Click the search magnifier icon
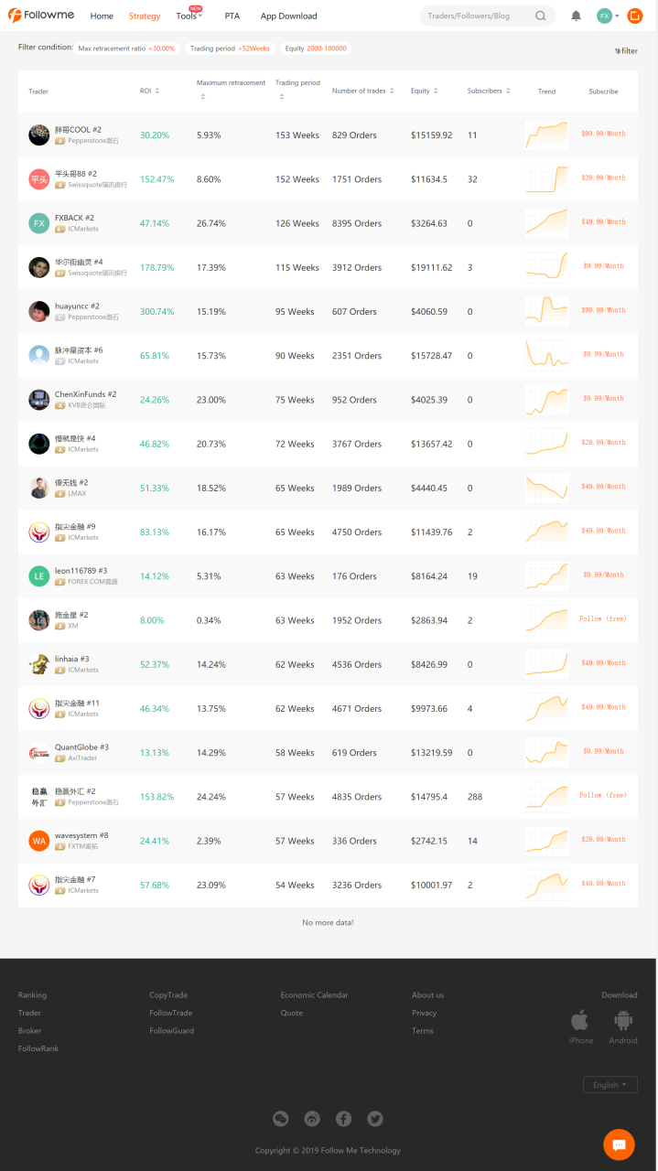This screenshot has height=1171, width=658. point(541,16)
